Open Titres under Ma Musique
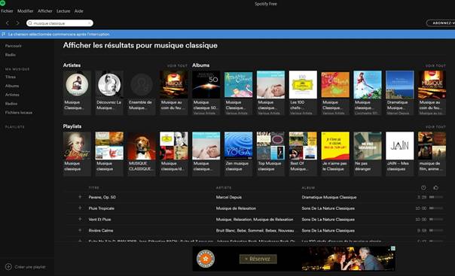 pyautogui.click(x=10, y=77)
